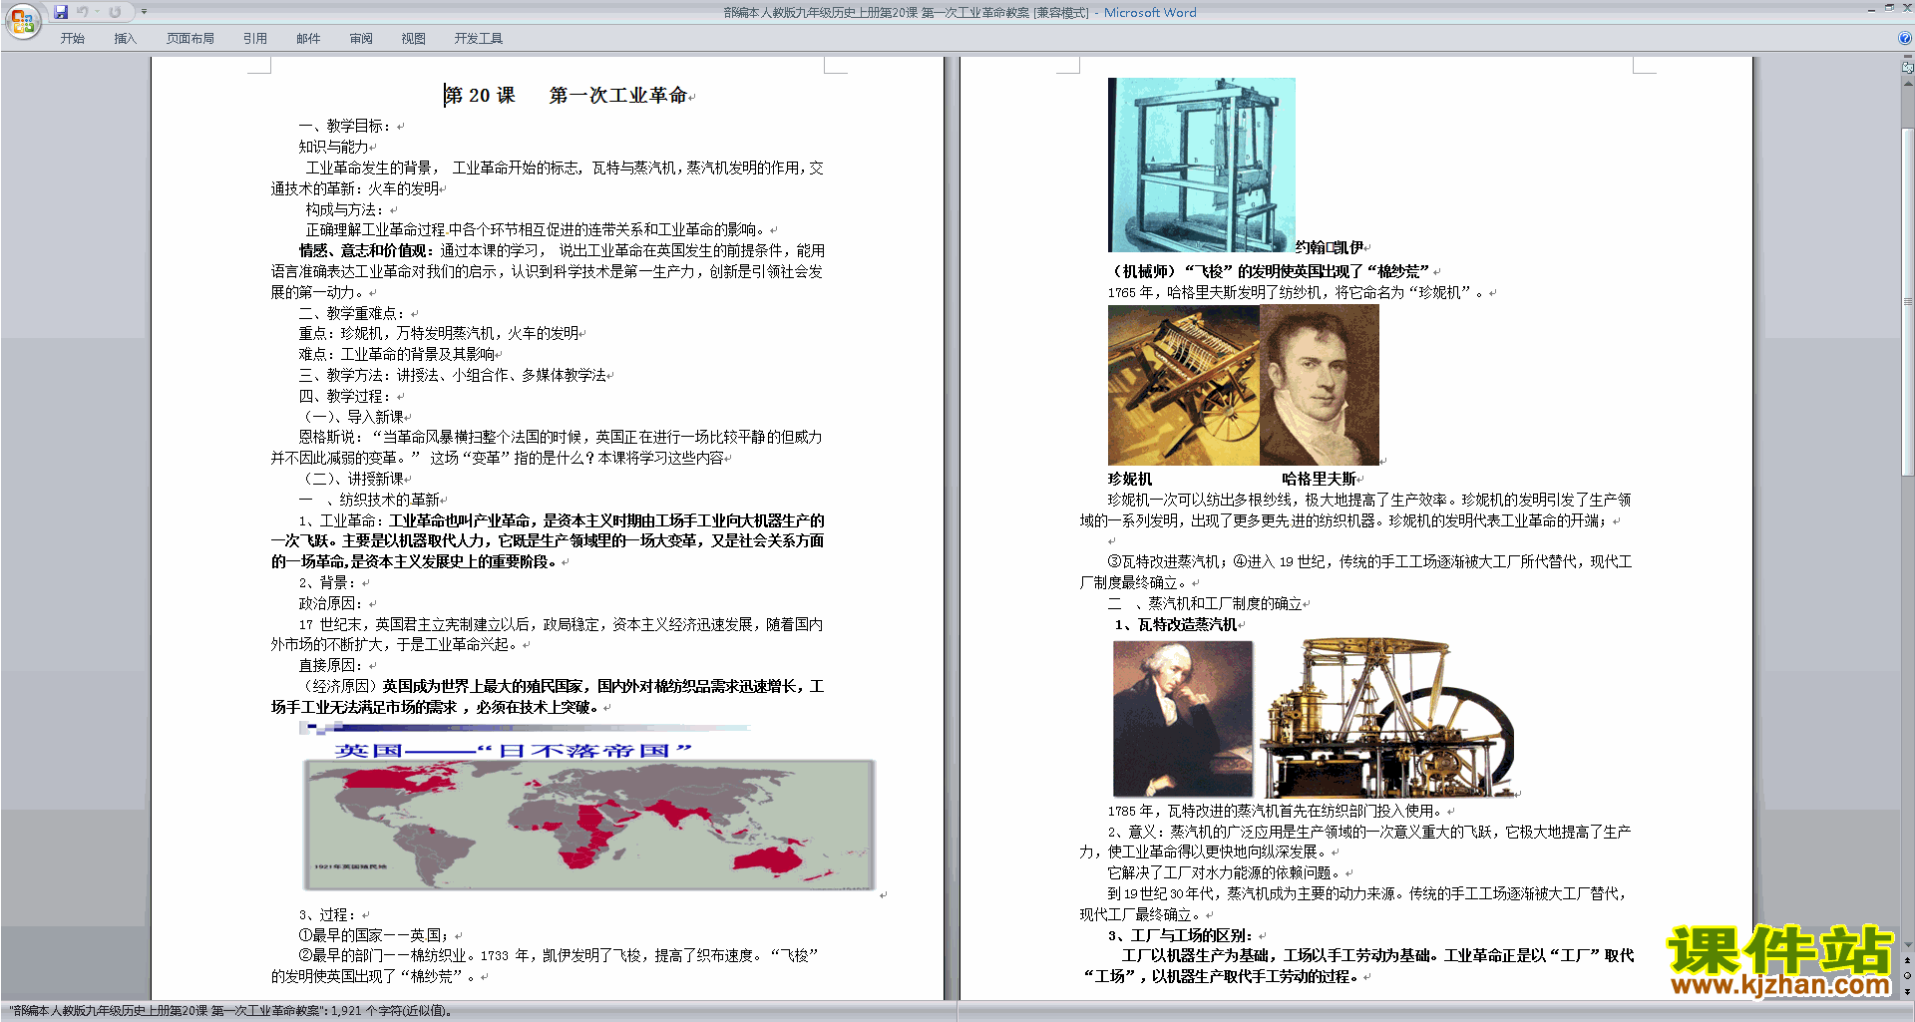1915x1022 pixels.
Task: Click the 难点：工业革命的背景及其影响 line
Action: click(x=397, y=354)
